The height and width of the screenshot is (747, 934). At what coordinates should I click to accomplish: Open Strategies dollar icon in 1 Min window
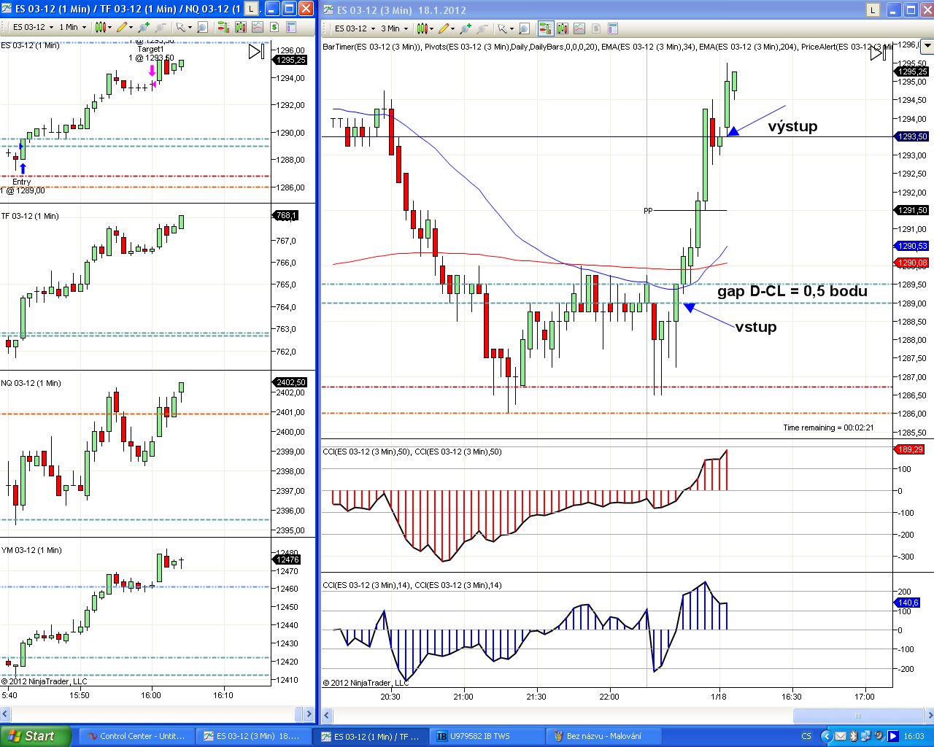pos(274,27)
